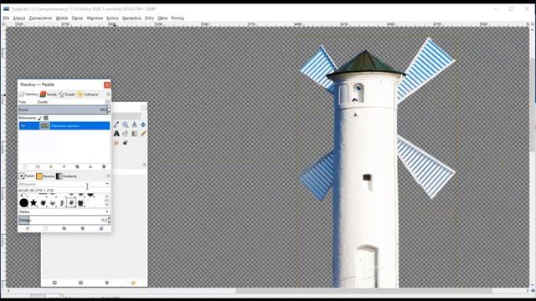Open the Okna menu
Image resolution: width=536 pixels, height=301 pixels.
162,18
